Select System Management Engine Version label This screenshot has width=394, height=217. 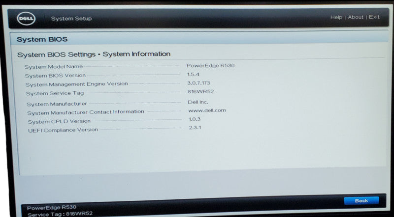77,84
